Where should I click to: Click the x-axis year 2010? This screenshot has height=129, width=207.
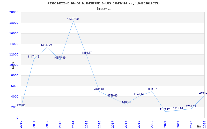point(21,124)
